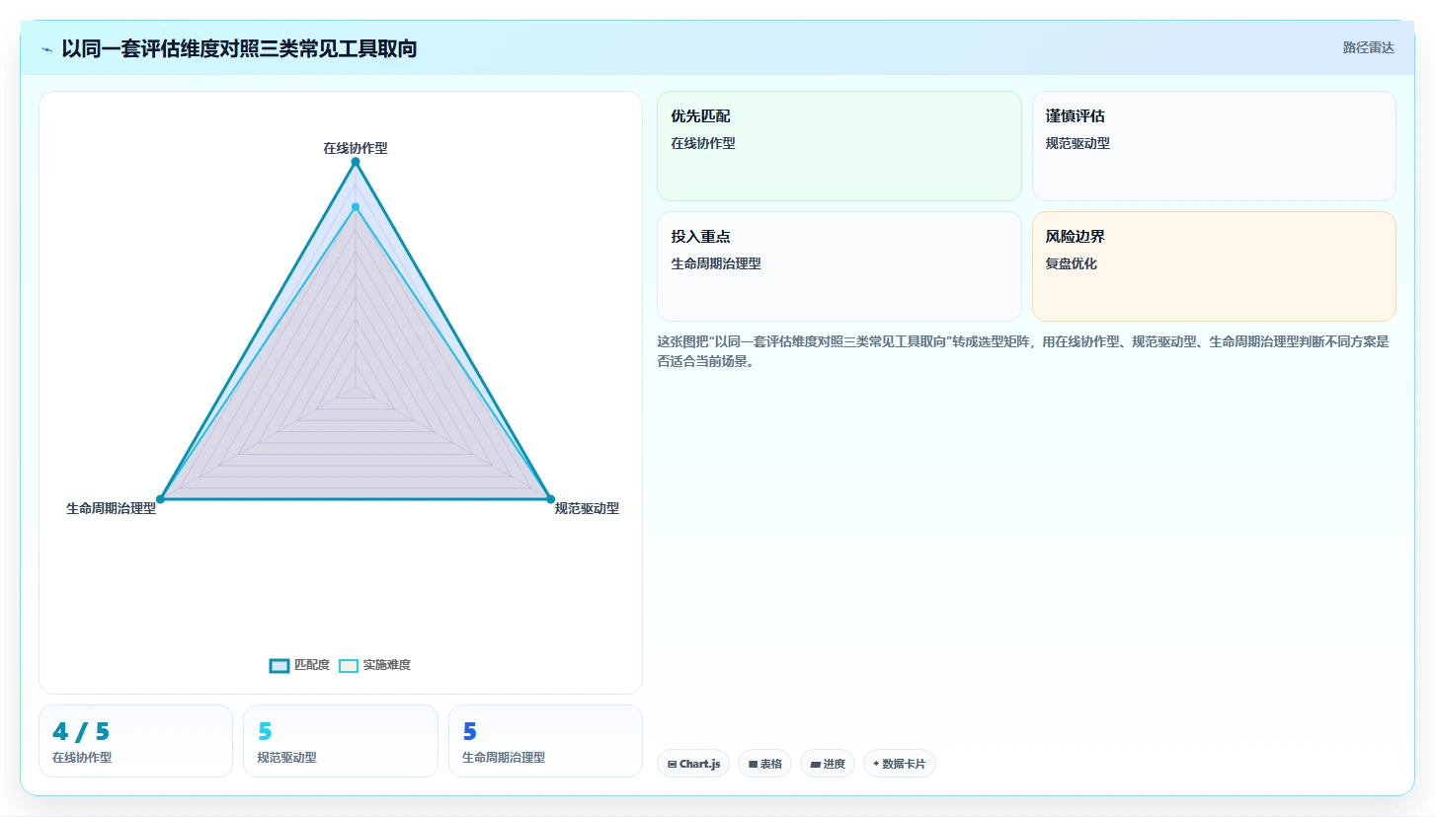
Task: Click the top 匹配度 data point on radar
Action: 356,162
